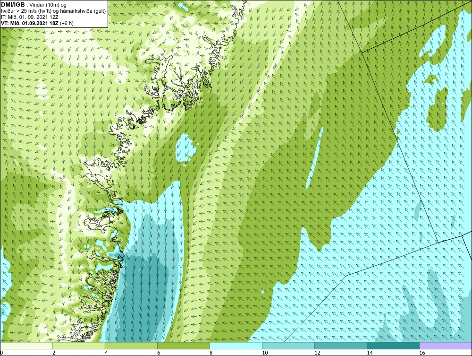This screenshot has height=356, width=472.
Task: Click the 2–4 light green legend swatch
Action: click(79, 346)
